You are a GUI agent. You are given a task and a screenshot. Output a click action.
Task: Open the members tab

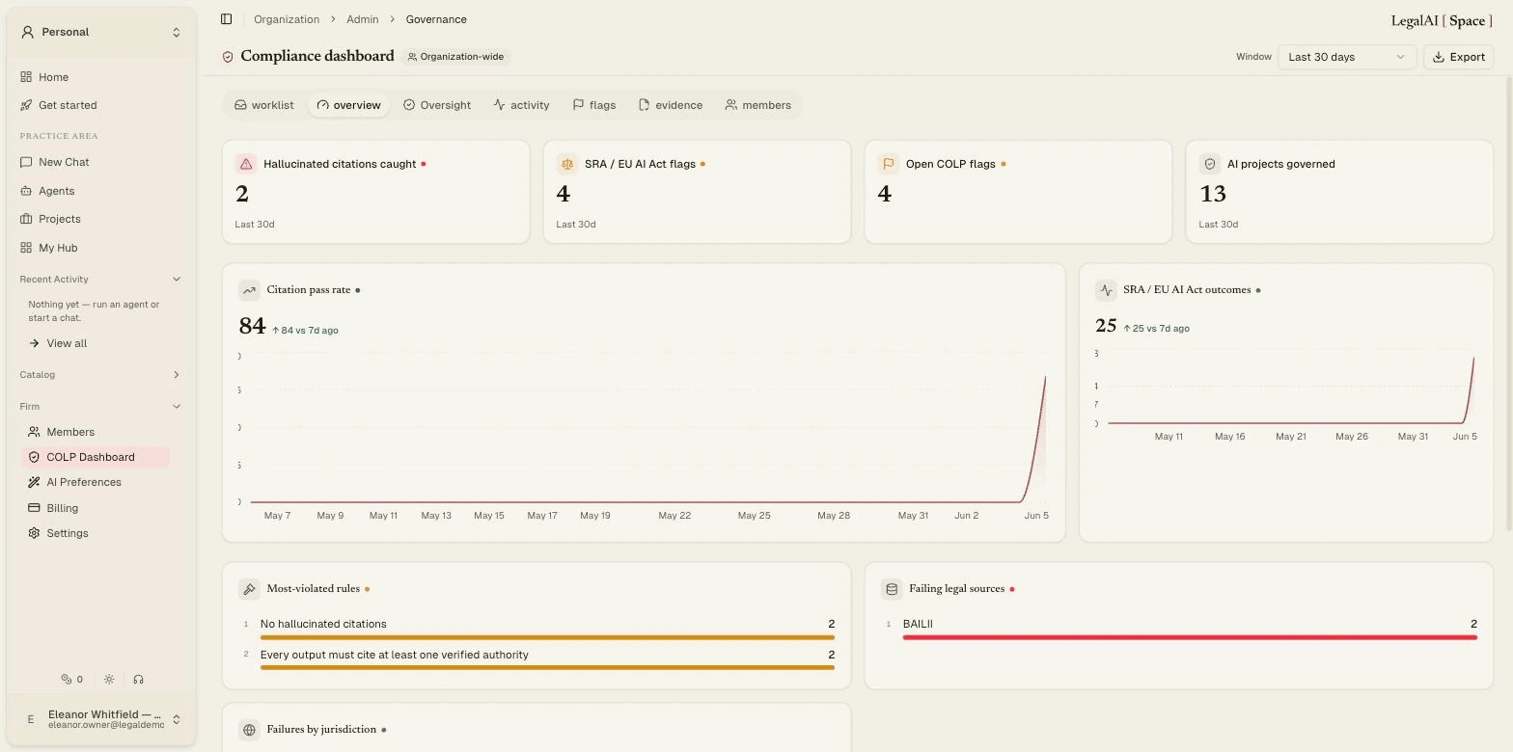pyautogui.click(x=758, y=105)
